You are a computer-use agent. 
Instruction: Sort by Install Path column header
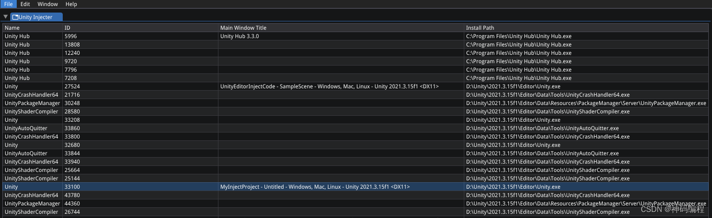(586, 28)
